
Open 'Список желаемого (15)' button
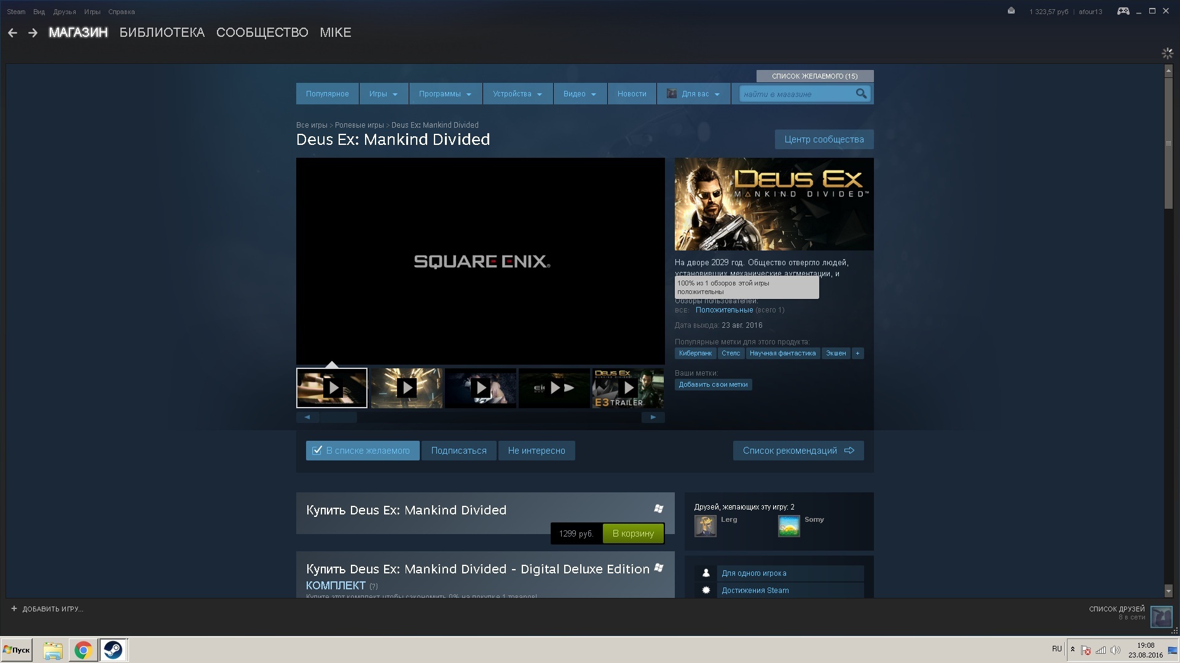tap(815, 76)
